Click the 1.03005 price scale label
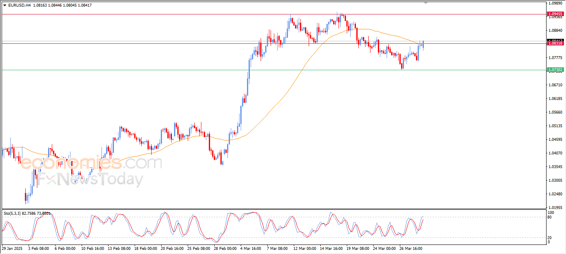566x254 pixels. (555, 180)
